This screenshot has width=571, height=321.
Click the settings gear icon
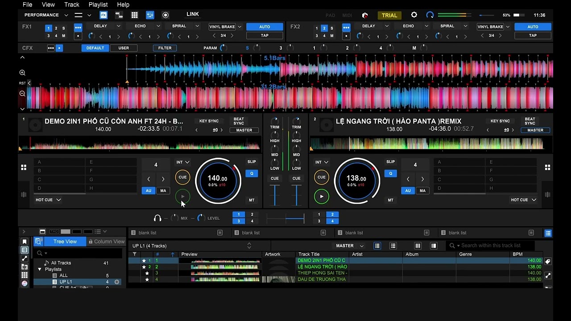414,15
